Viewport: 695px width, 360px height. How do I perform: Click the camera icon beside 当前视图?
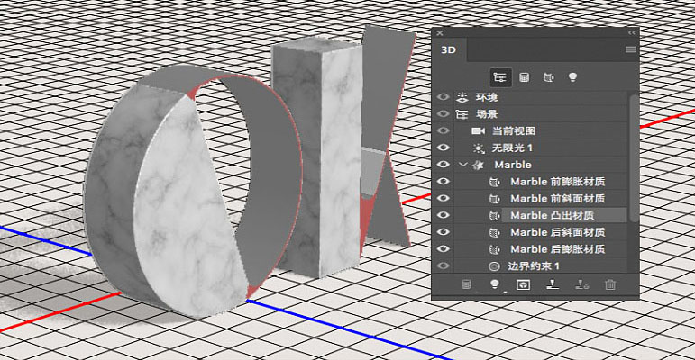(x=479, y=131)
